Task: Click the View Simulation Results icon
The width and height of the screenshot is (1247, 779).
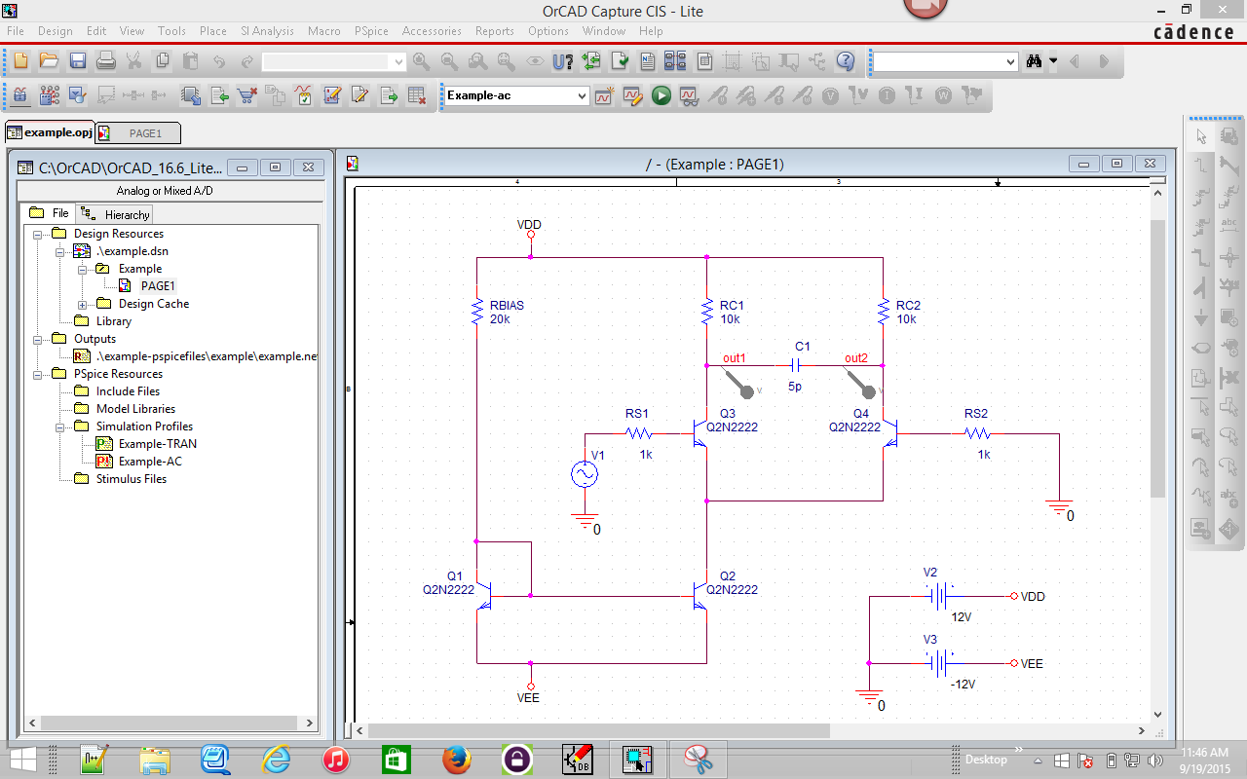Action: [x=690, y=95]
